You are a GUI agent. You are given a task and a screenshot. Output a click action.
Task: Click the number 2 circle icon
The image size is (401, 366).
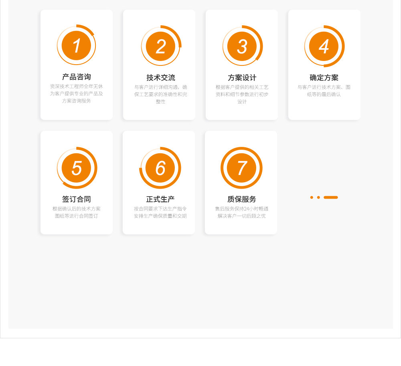(x=160, y=46)
